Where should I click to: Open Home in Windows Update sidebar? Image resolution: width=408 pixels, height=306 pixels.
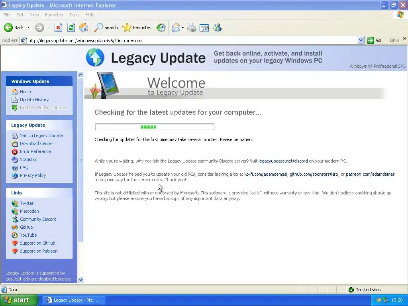25,92
